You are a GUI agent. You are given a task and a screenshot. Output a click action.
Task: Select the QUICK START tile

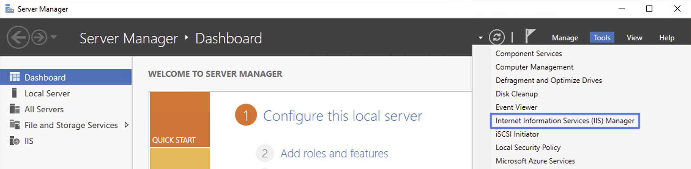[180, 119]
